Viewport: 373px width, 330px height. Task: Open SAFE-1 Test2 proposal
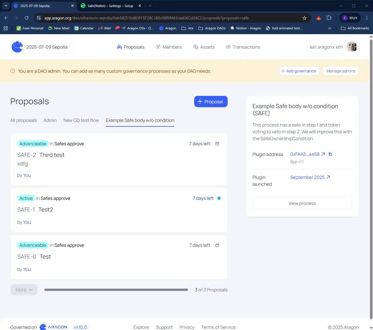(x=119, y=210)
